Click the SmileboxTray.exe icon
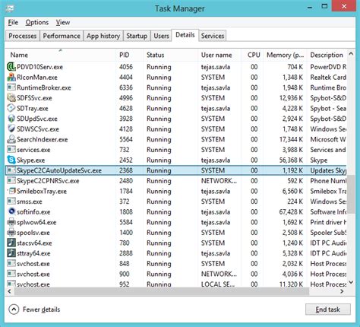The width and height of the screenshot is (360, 327). 11,191
